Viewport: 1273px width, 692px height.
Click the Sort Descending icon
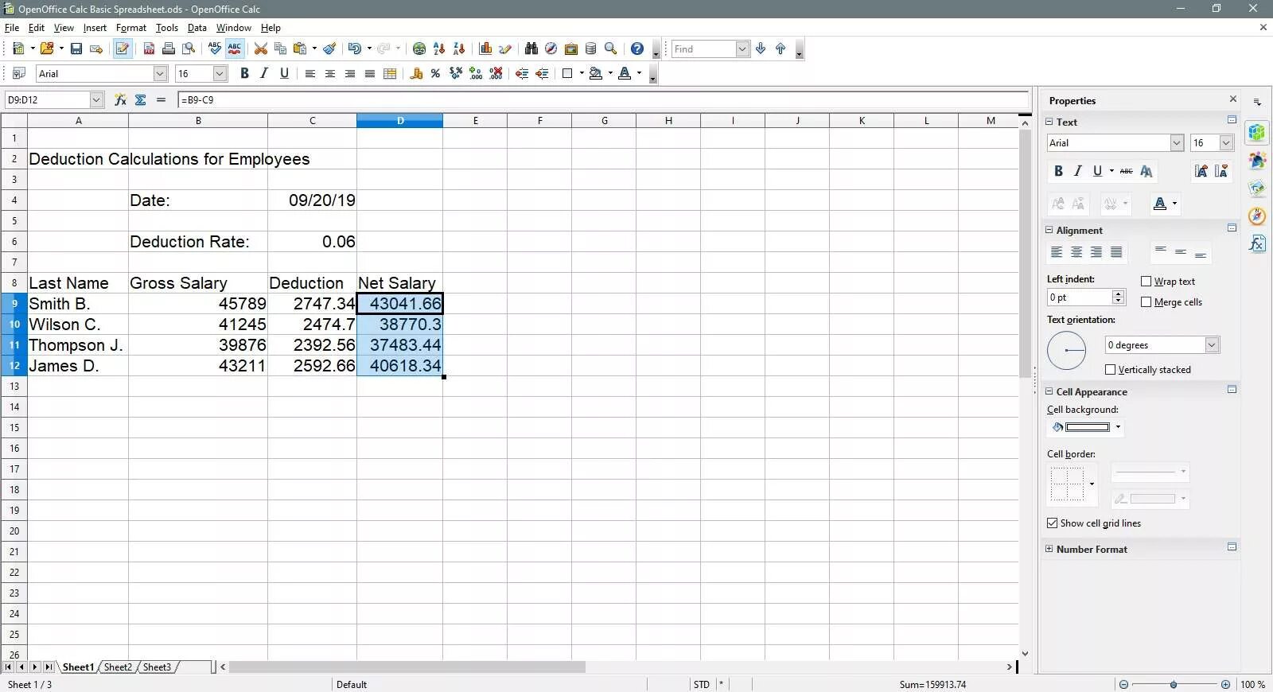point(459,49)
